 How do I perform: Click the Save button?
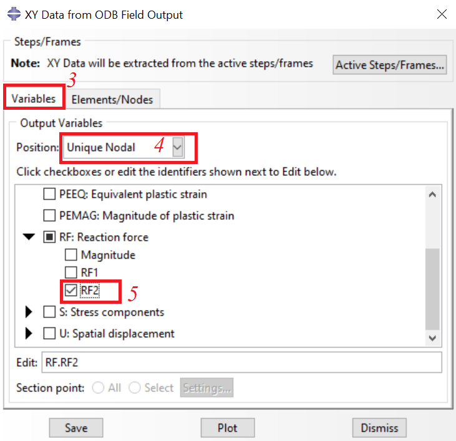[x=76, y=428]
